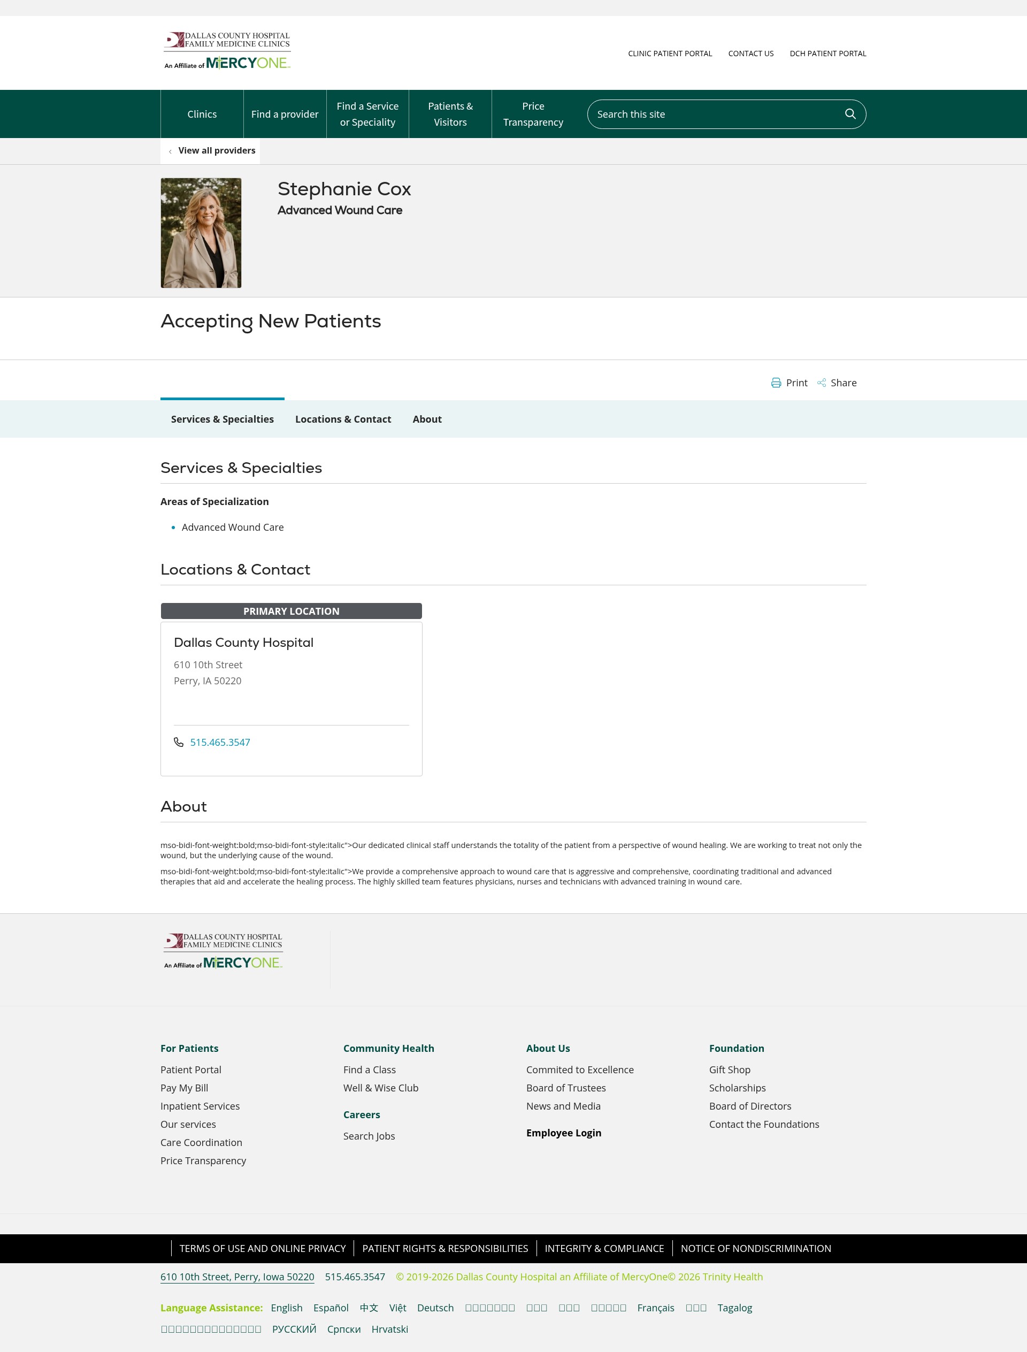The width and height of the screenshot is (1027, 1352).
Task: Open Notice of Nondiscrimination link
Action: (x=756, y=1249)
